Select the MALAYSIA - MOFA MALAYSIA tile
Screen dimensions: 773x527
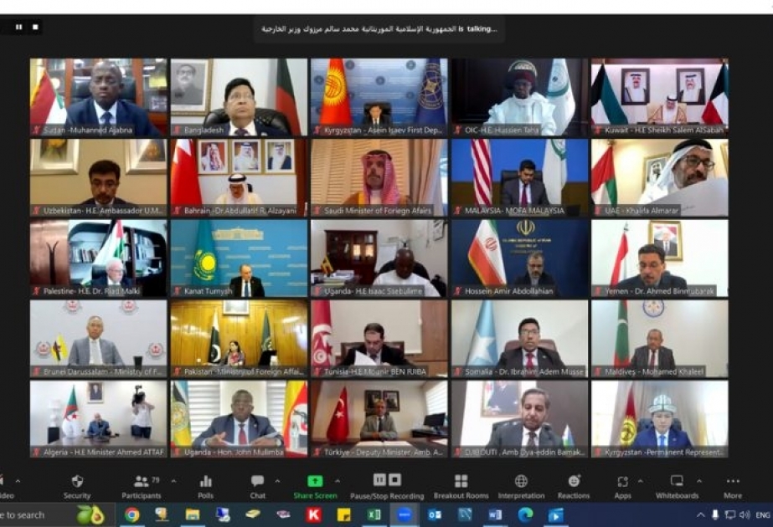tap(519, 177)
